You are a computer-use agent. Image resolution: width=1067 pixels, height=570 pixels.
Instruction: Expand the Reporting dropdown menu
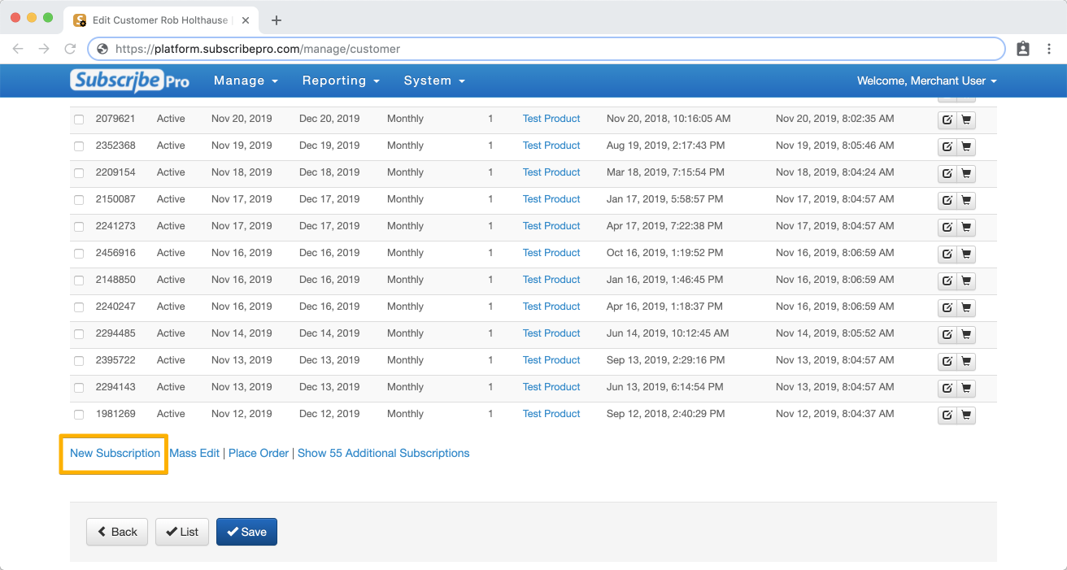pos(341,80)
